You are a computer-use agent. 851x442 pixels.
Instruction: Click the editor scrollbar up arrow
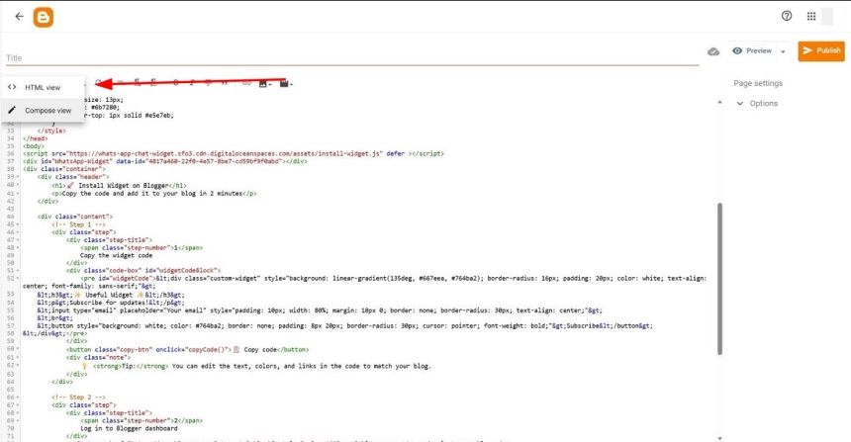719,102
